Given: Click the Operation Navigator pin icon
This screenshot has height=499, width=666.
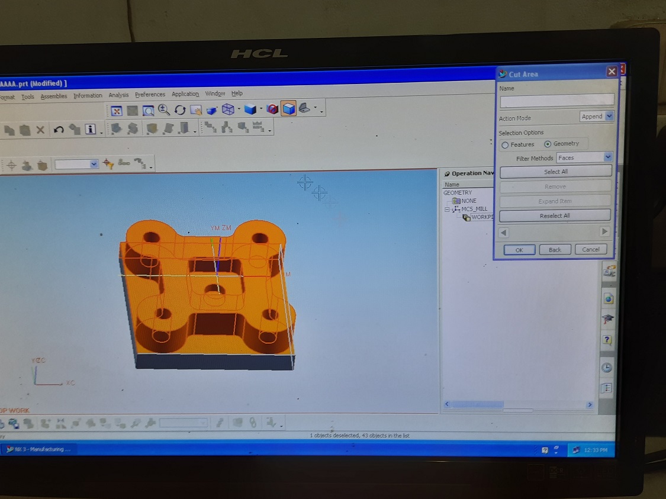Looking at the screenshot, I should (x=447, y=173).
